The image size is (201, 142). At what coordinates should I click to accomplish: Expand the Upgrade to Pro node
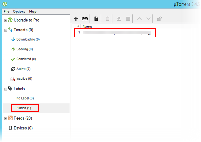[6, 20]
